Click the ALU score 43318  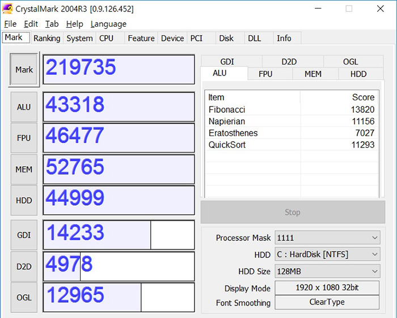click(119, 107)
